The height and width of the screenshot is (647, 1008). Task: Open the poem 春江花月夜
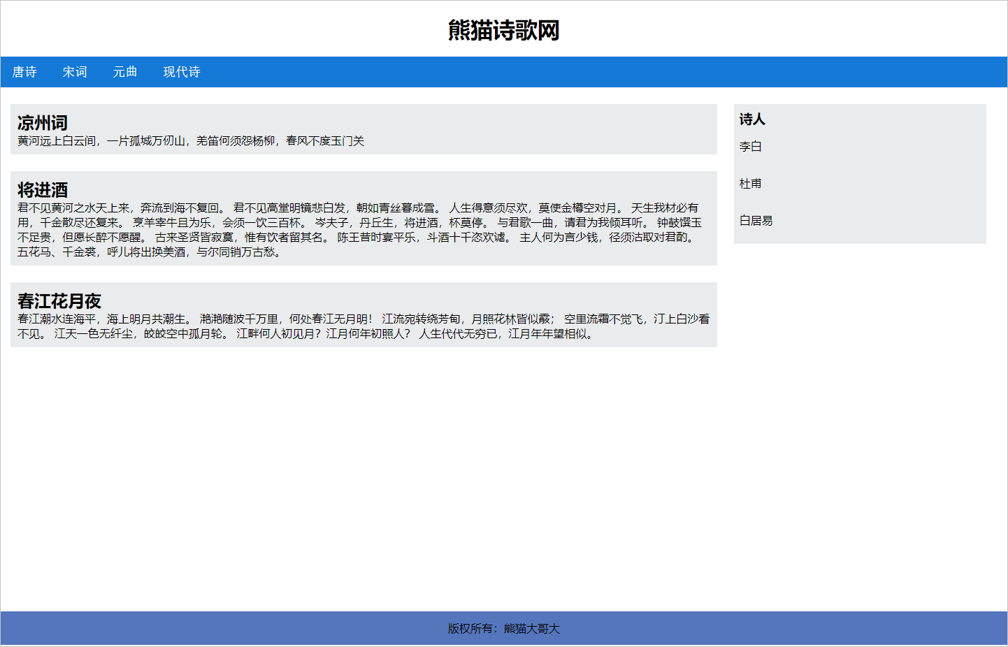coord(58,301)
